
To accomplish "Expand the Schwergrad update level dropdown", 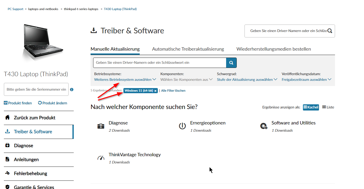I will point(247,80).
